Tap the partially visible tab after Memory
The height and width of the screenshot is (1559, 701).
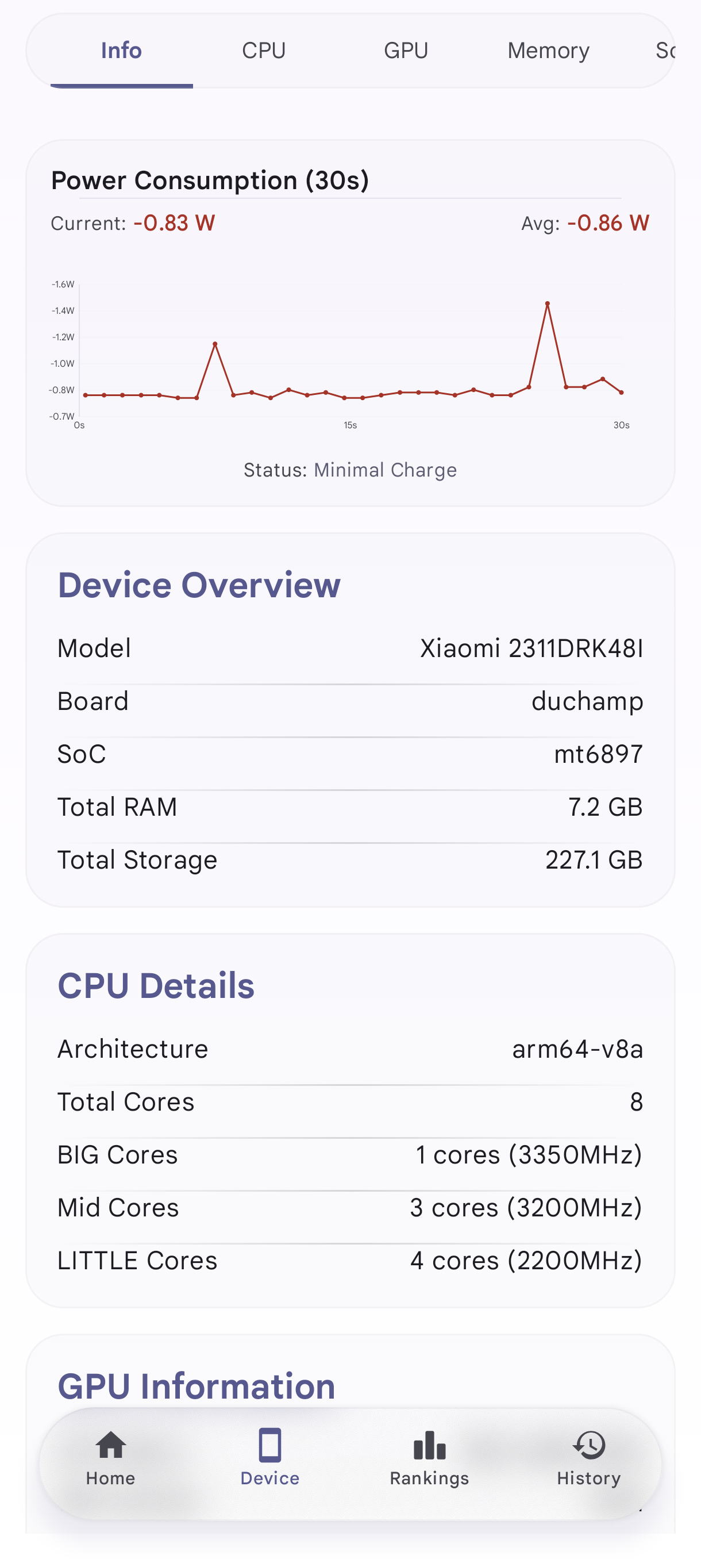[x=664, y=51]
